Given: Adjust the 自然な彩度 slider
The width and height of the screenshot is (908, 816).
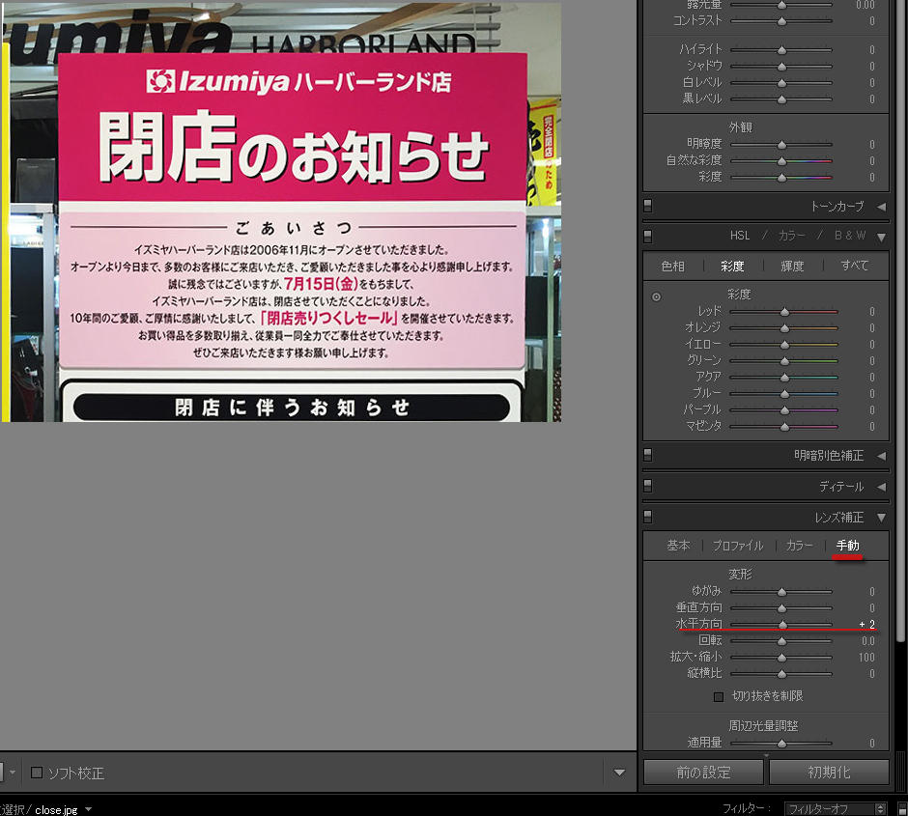Looking at the screenshot, I should [x=781, y=161].
